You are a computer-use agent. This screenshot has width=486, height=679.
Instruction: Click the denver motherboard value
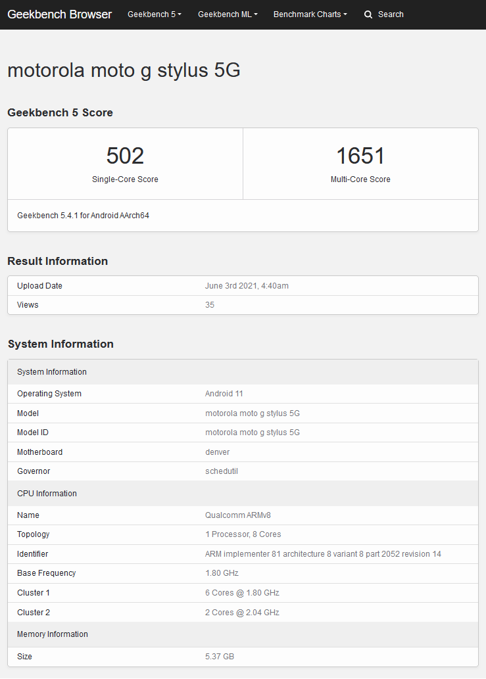coord(218,452)
